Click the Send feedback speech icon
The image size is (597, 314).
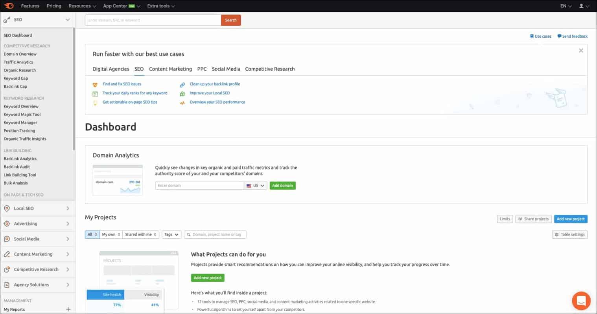click(x=559, y=36)
